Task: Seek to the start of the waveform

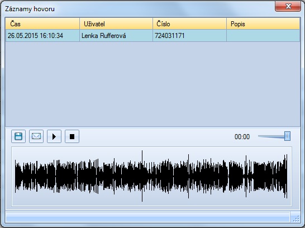Action: click(x=16, y=176)
